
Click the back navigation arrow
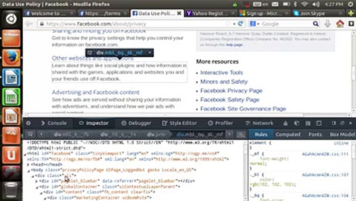click(29, 24)
